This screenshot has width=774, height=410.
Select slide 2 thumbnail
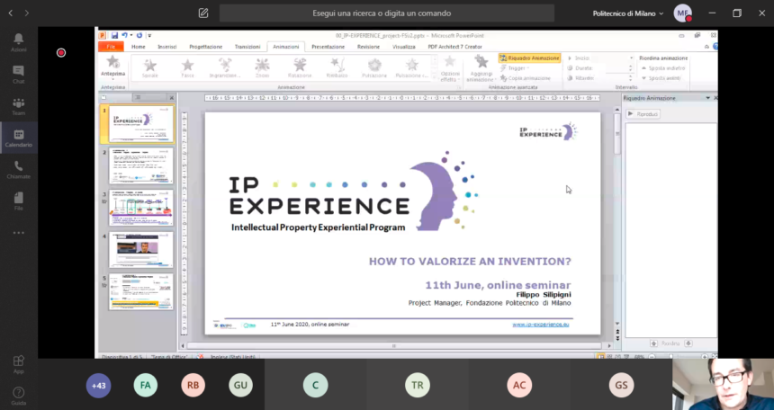140,165
